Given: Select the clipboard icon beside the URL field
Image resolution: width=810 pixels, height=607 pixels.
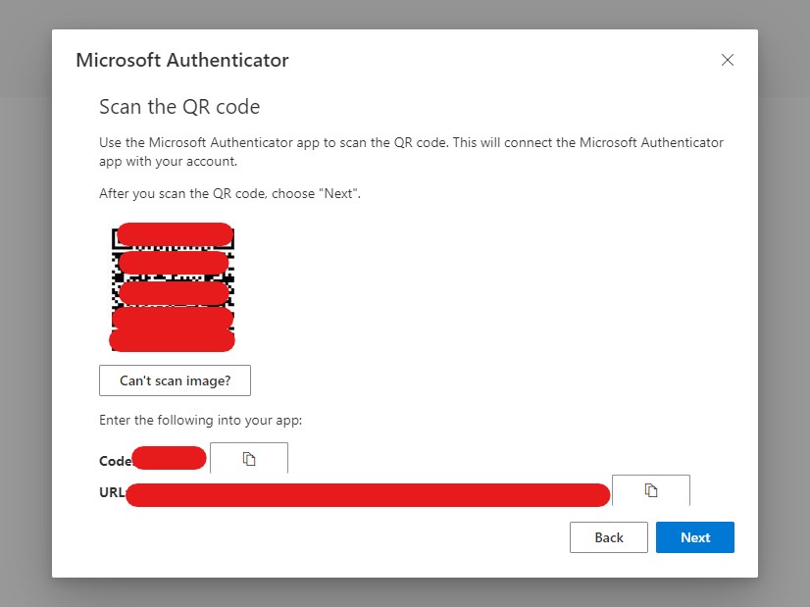Looking at the screenshot, I should (x=650, y=490).
